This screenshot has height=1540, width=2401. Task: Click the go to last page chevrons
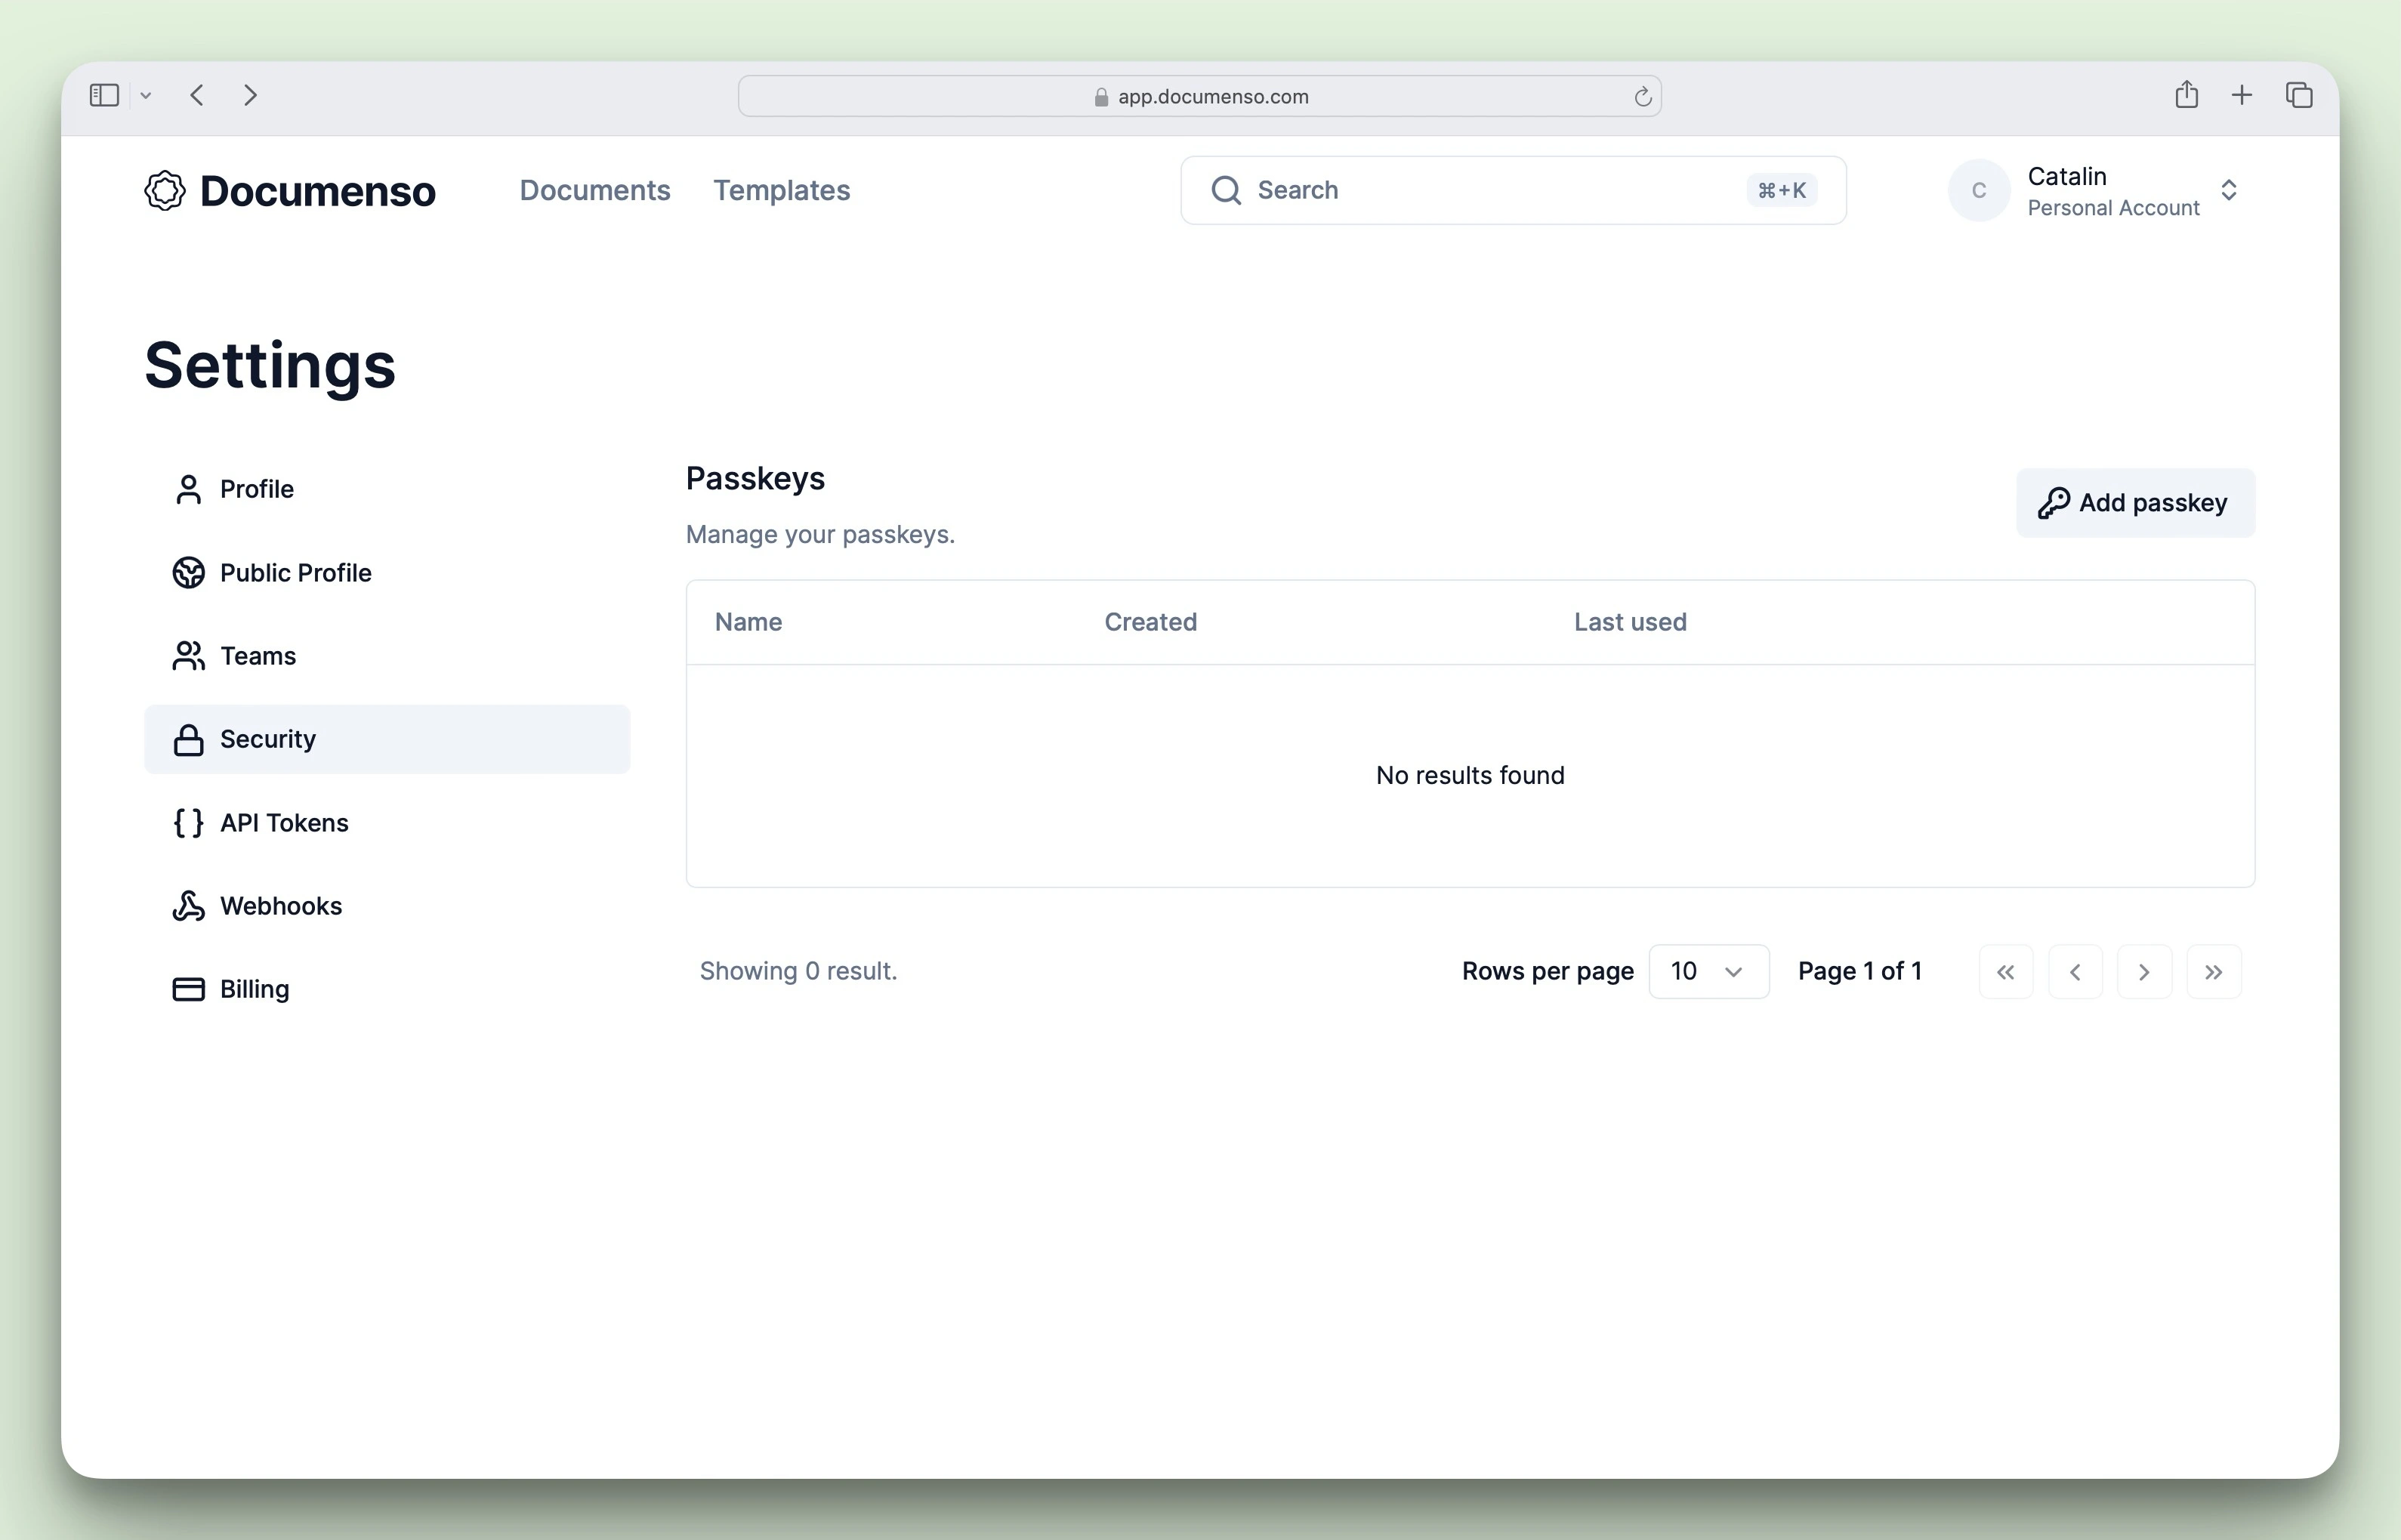(2214, 971)
